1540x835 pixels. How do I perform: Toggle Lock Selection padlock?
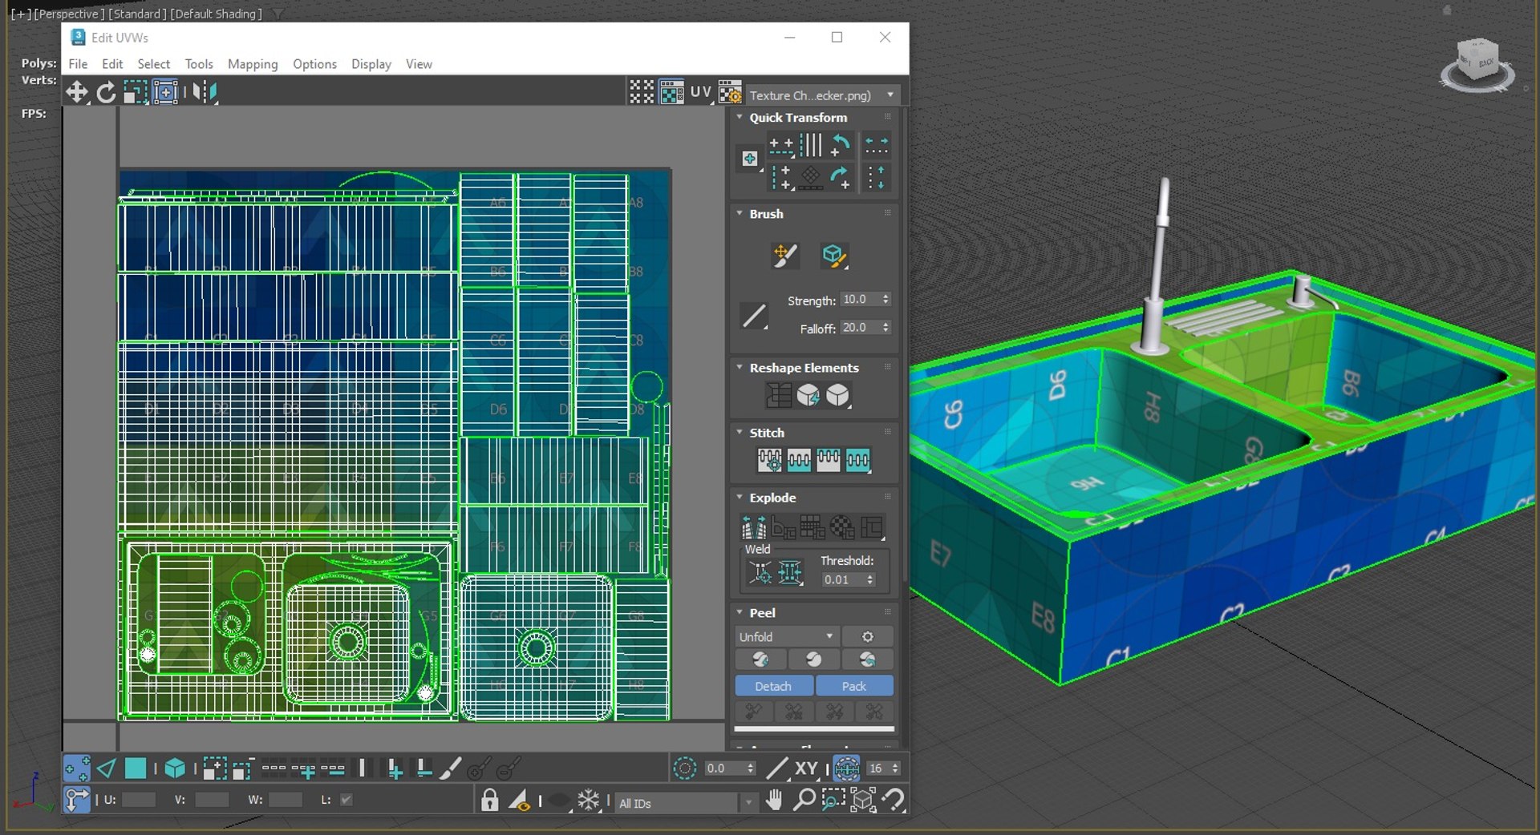489,800
